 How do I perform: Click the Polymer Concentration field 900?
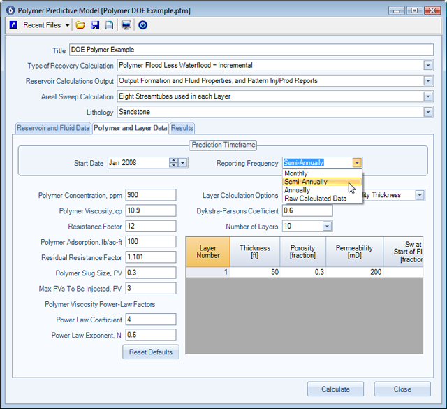click(x=151, y=195)
